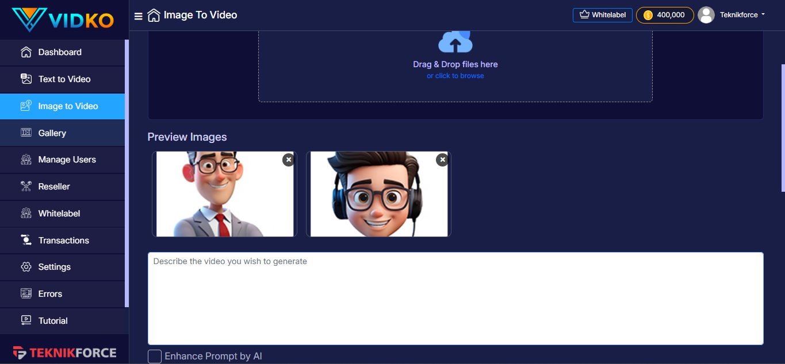Click the "or click to browse" link

455,76
